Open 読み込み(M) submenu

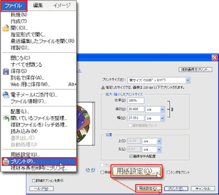[x=24, y=131]
